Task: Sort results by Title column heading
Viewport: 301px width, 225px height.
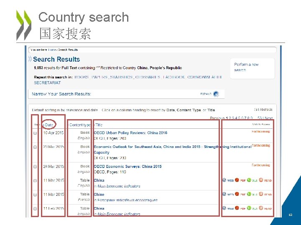Action: (x=99, y=125)
